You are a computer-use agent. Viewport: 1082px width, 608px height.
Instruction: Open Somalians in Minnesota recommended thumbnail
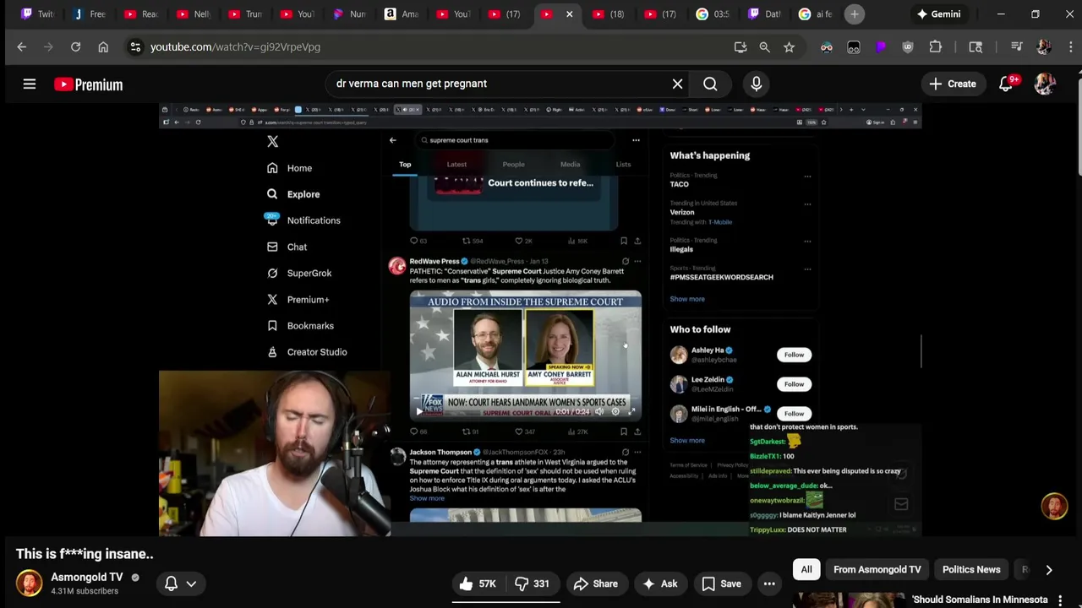click(x=848, y=600)
